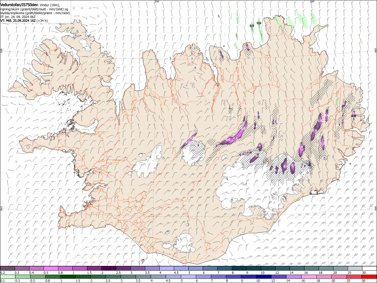Choose the lower legend swatch starting at 2.5

tap(113, 277)
